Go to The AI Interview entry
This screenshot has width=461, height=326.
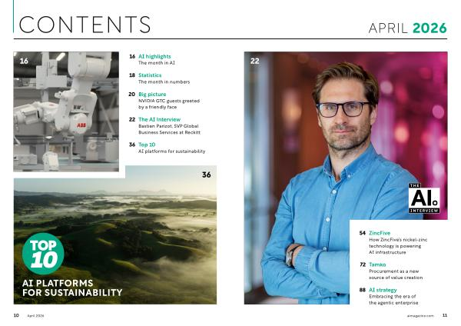(160, 119)
